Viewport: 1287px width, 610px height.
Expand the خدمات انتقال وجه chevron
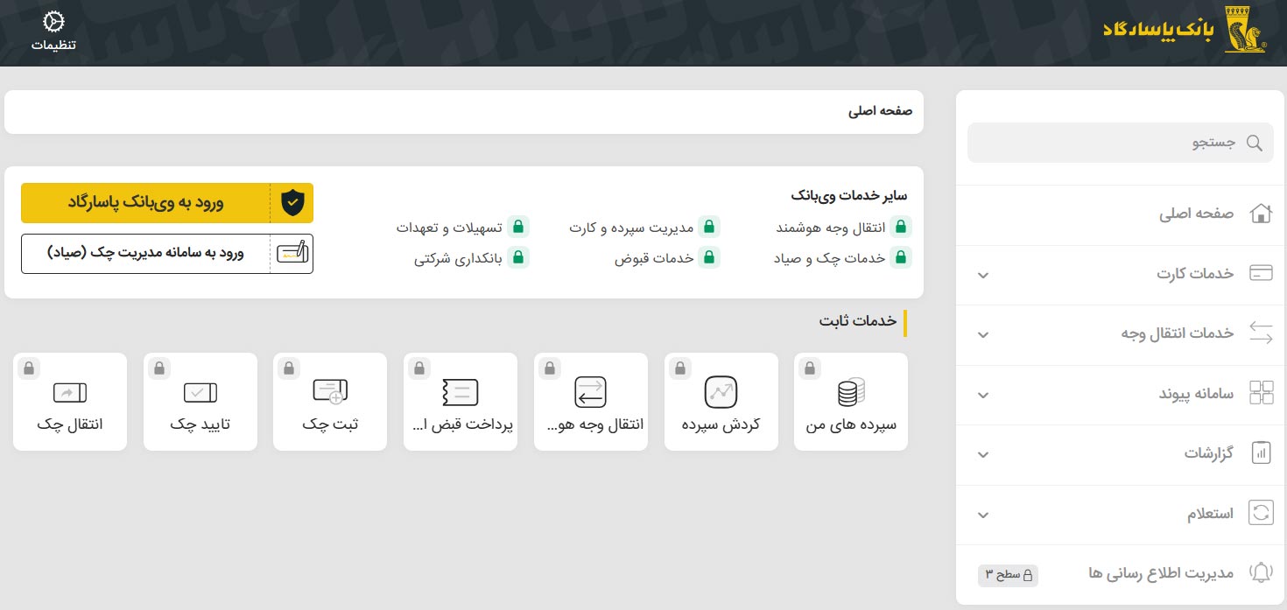(983, 334)
